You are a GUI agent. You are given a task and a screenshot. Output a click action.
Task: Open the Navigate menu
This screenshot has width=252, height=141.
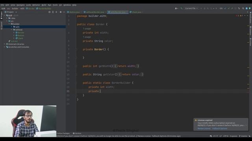tap(20, 5)
